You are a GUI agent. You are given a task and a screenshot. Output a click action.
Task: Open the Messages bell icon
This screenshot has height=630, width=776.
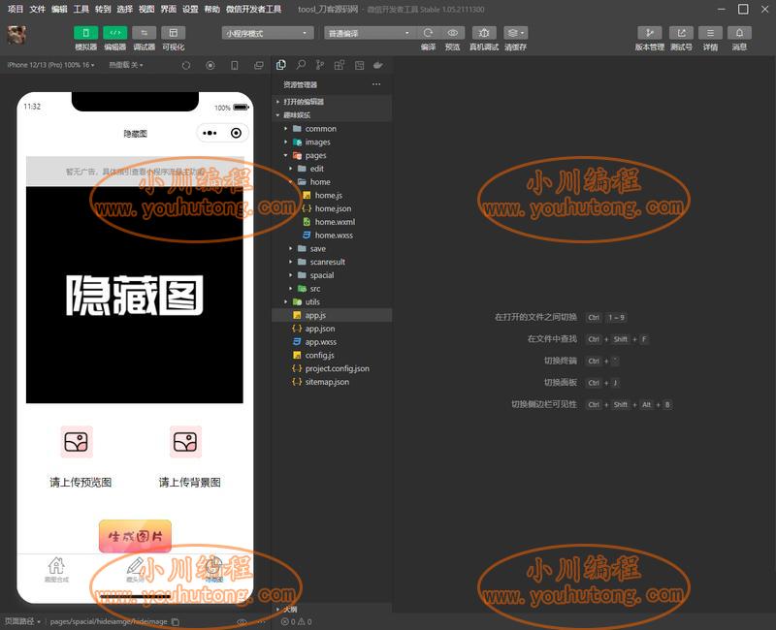pos(739,33)
